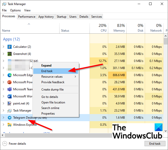Switch to the Performance tab
The image size is (168, 150).
click(27, 17)
